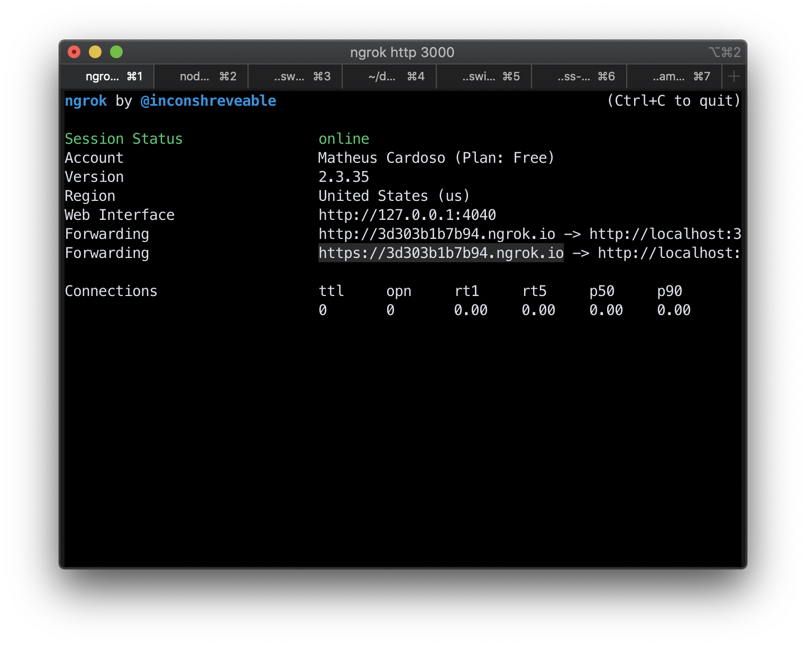806x647 pixels.
Task: Add a new terminal tab with plus icon
Action: click(734, 77)
